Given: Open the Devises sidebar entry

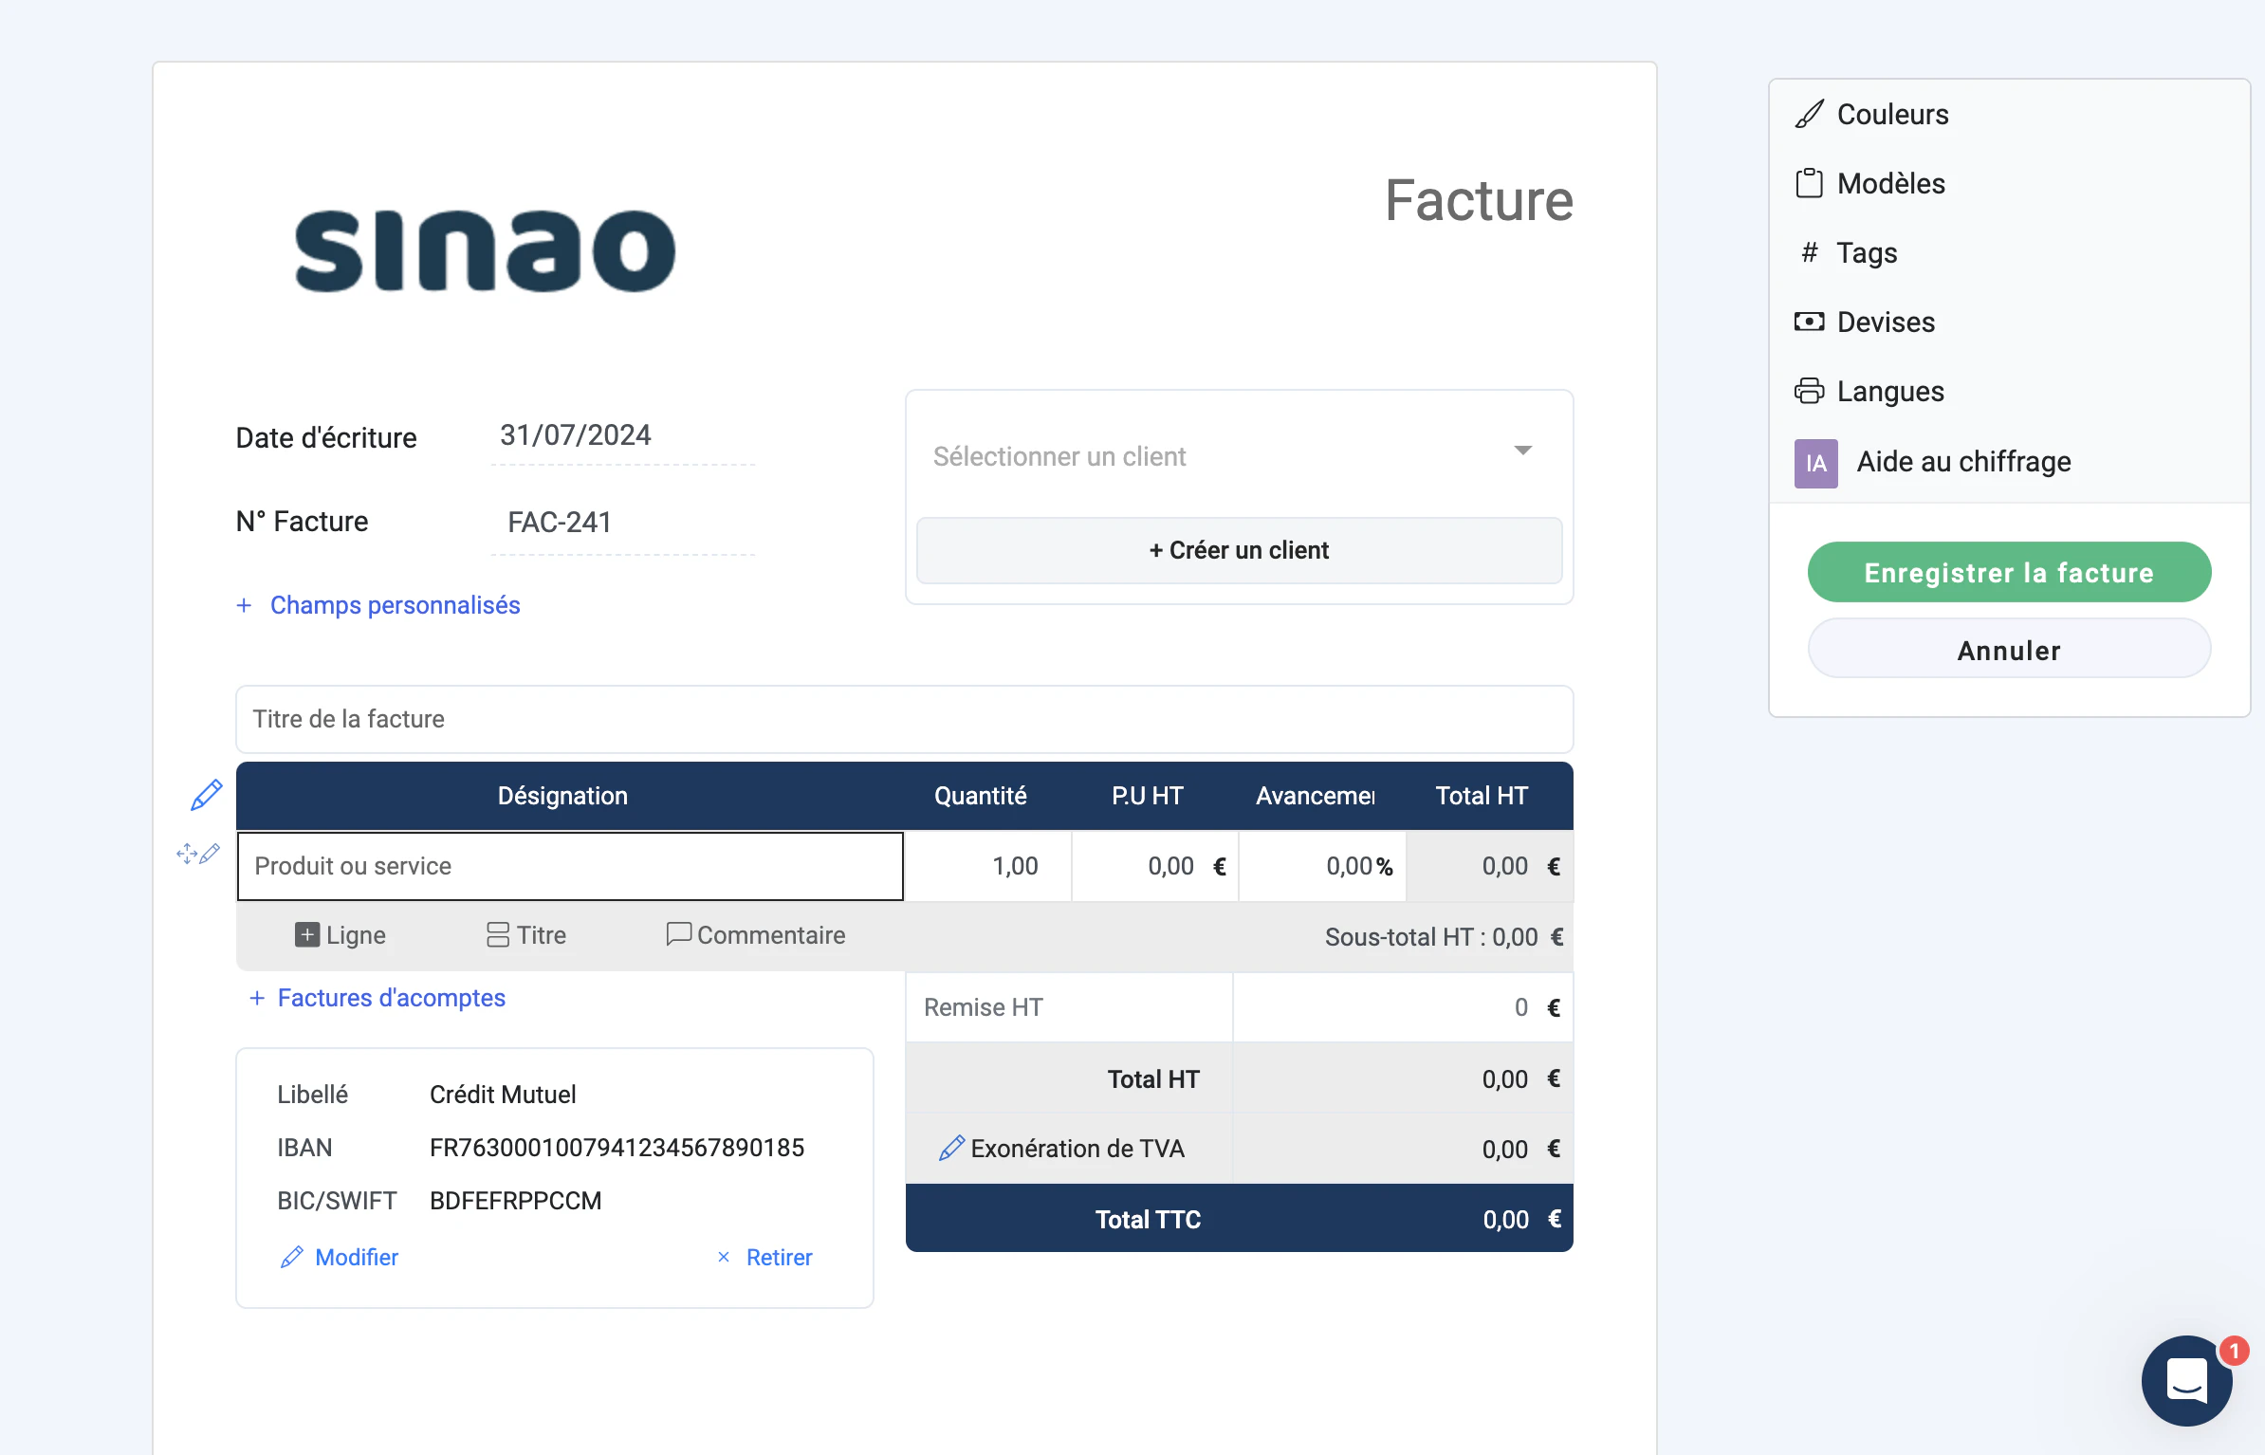Looking at the screenshot, I should coord(1810,322).
